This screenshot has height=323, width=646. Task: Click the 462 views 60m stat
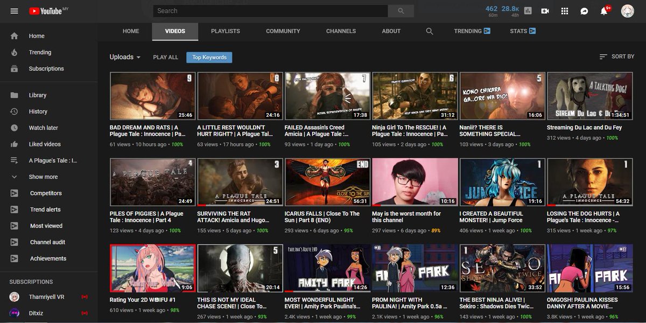tap(491, 11)
